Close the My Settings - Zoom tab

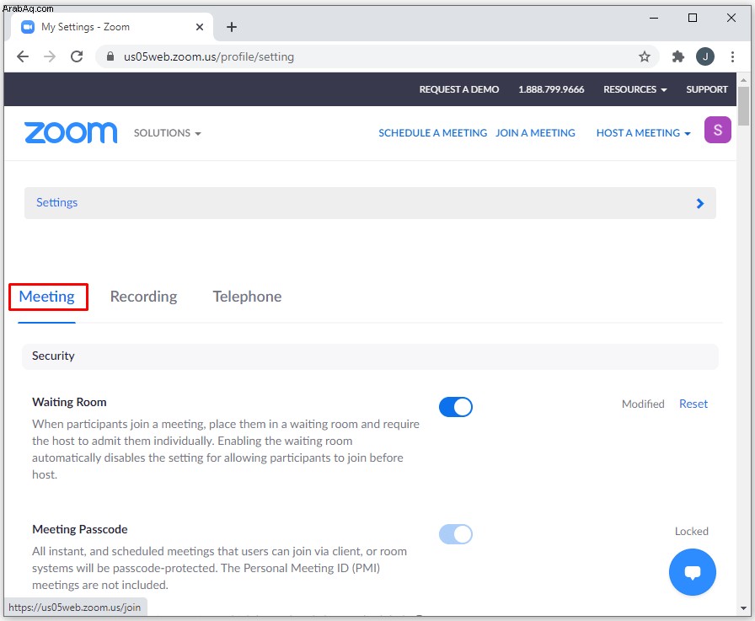pos(200,27)
